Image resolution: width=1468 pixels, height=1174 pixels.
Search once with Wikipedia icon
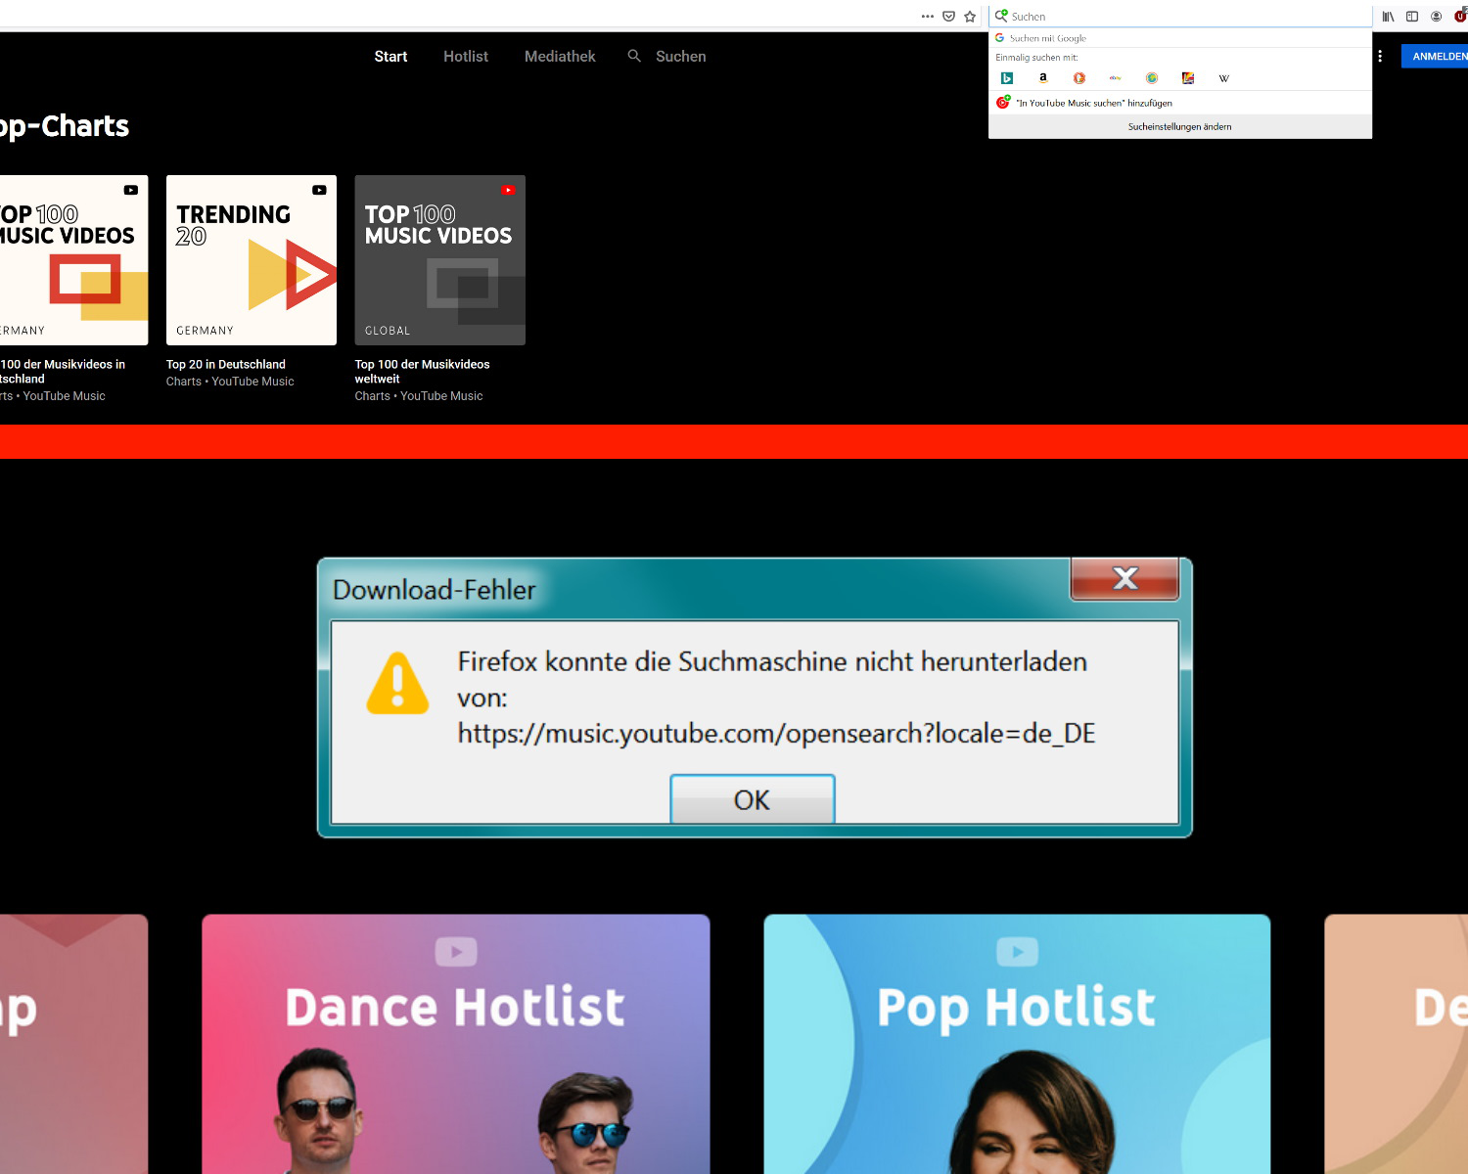point(1223,78)
